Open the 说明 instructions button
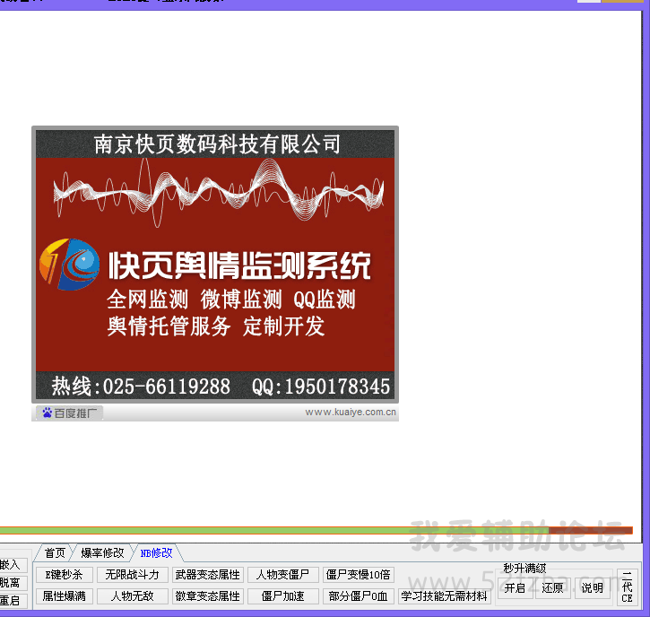This screenshot has height=617, width=650. [592, 588]
